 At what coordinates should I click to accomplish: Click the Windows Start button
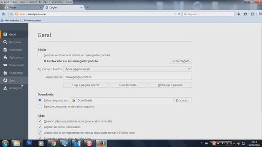point(5,143)
